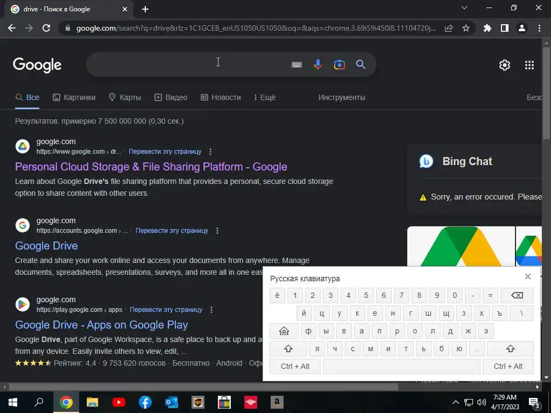
Task: Toggle left Ctrl + Alt key
Action: tap(295, 366)
